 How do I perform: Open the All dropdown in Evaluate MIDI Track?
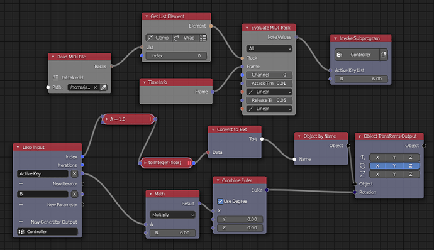tap(269, 48)
